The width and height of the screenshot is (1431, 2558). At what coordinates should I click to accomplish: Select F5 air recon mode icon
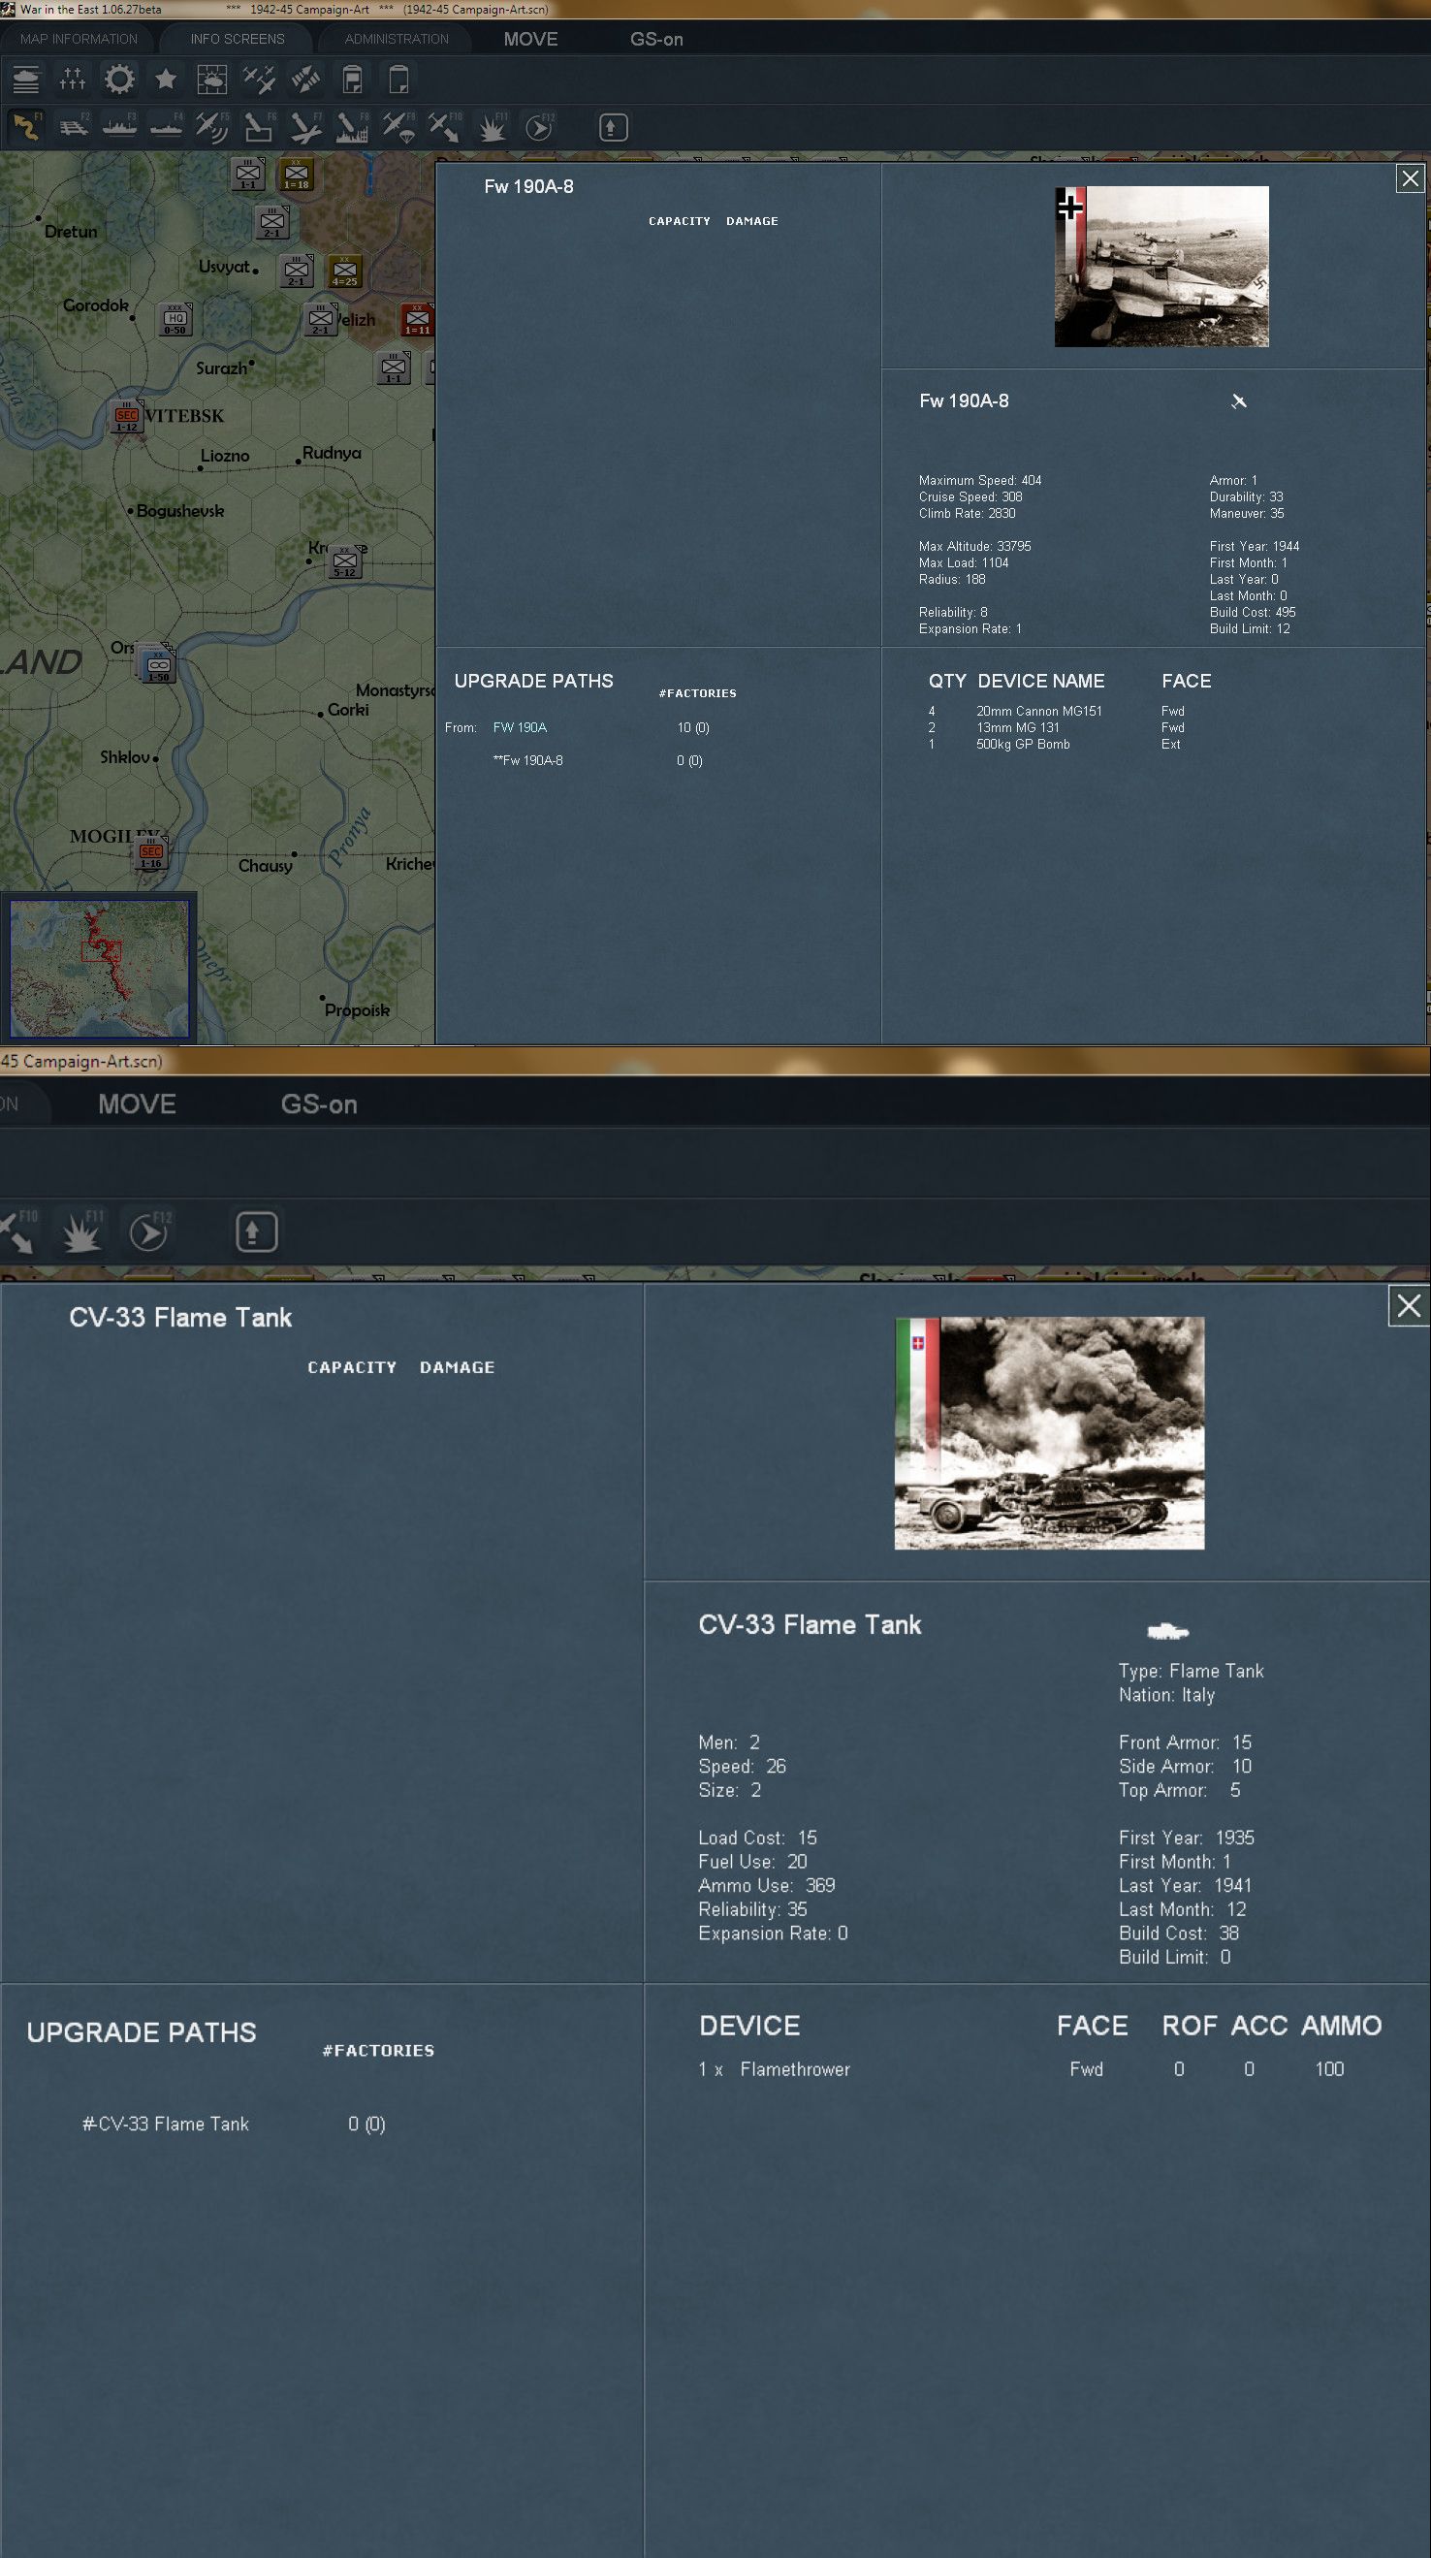coord(212,127)
